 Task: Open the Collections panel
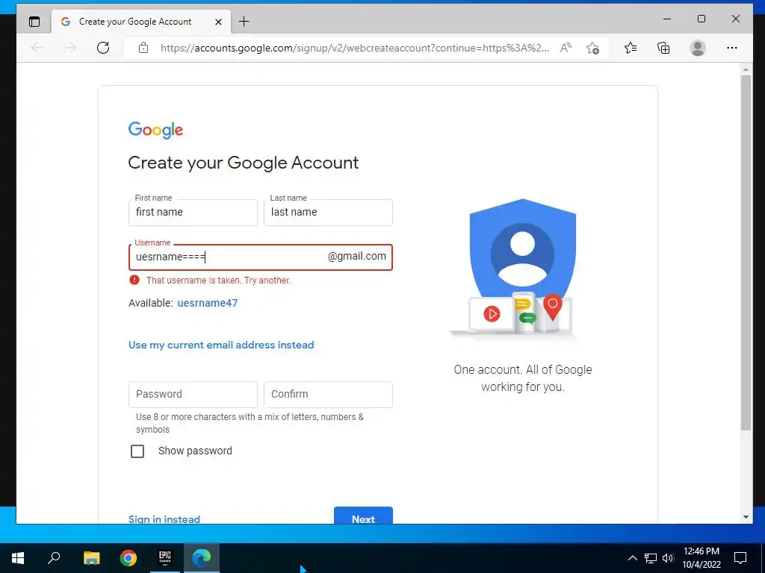(x=663, y=48)
